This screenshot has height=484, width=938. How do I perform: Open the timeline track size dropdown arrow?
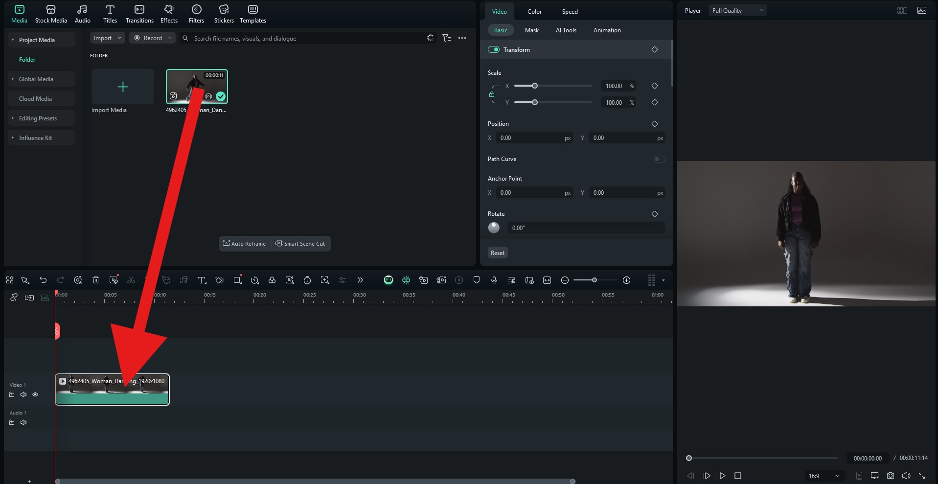663,280
